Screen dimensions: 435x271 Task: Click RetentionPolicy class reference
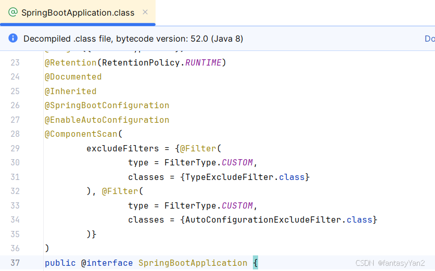(x=140, y=63)
